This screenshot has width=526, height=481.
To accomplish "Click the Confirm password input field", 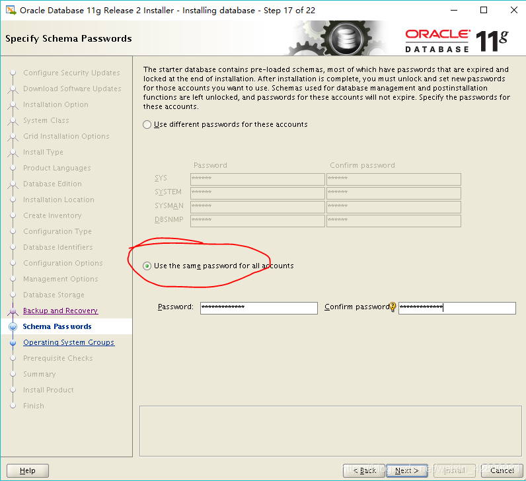I will (457, 308).
